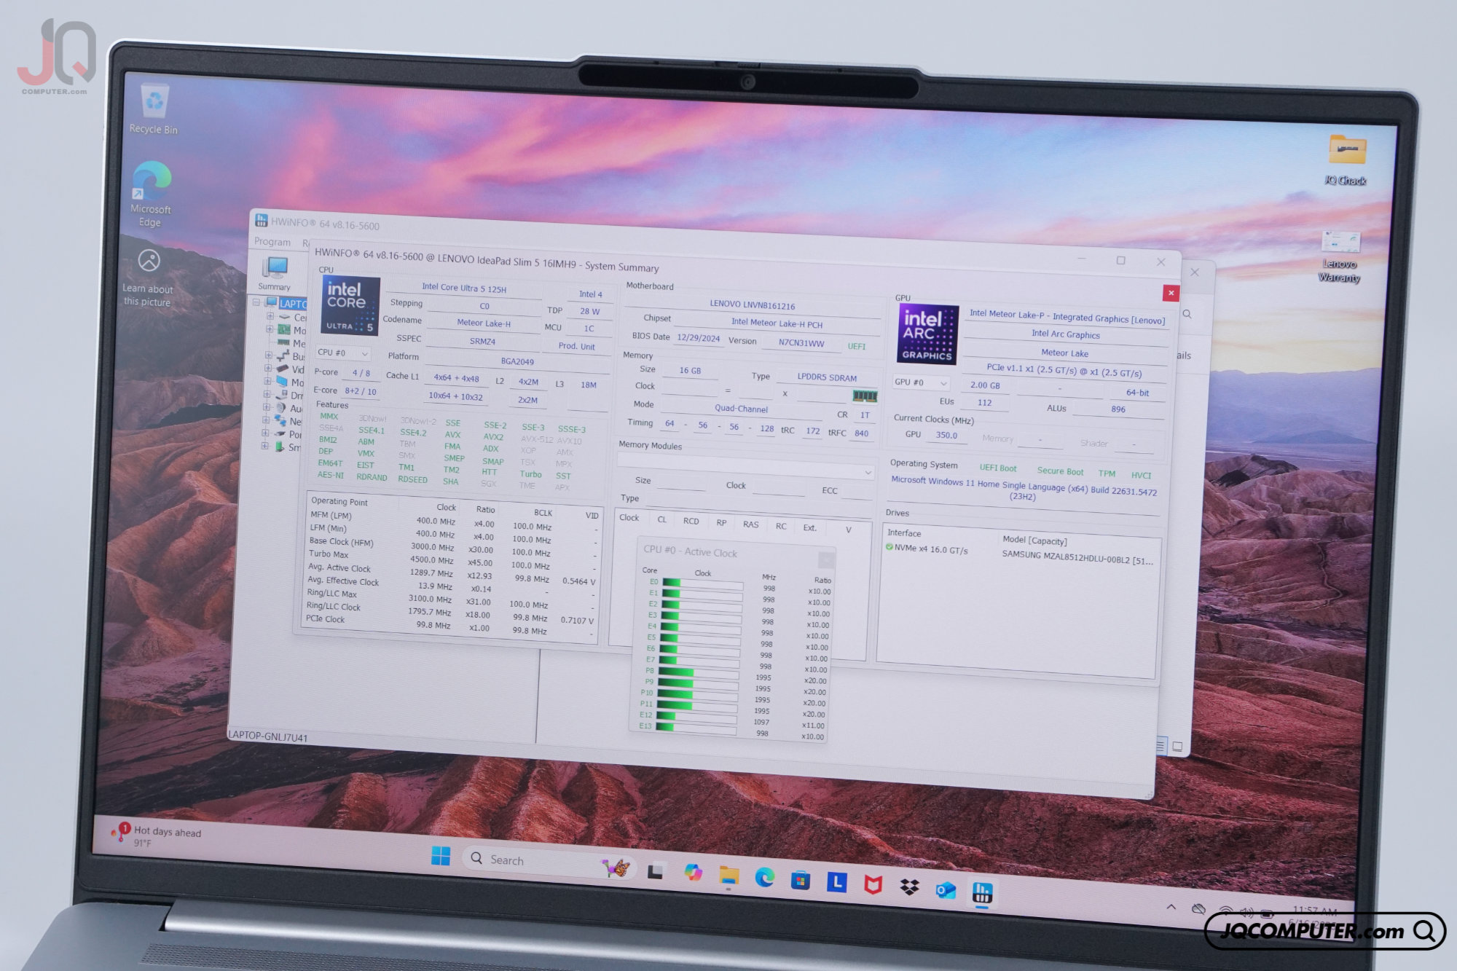Open McAfee from the taskbar
The width and height of the screenshot is (1457, 971).
[873, 886]
